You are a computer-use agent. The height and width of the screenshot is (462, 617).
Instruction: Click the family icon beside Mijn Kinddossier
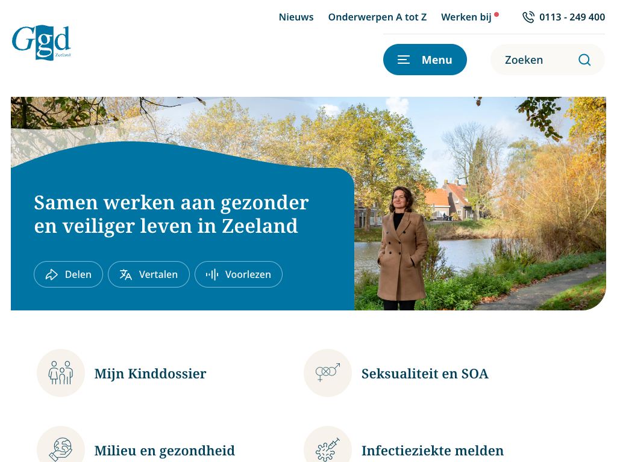tap(61, 373)
